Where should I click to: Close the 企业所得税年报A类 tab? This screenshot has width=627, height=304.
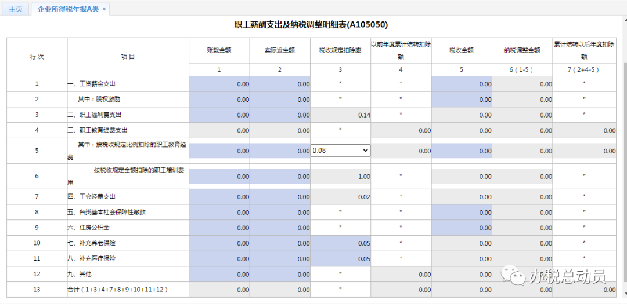104,9
